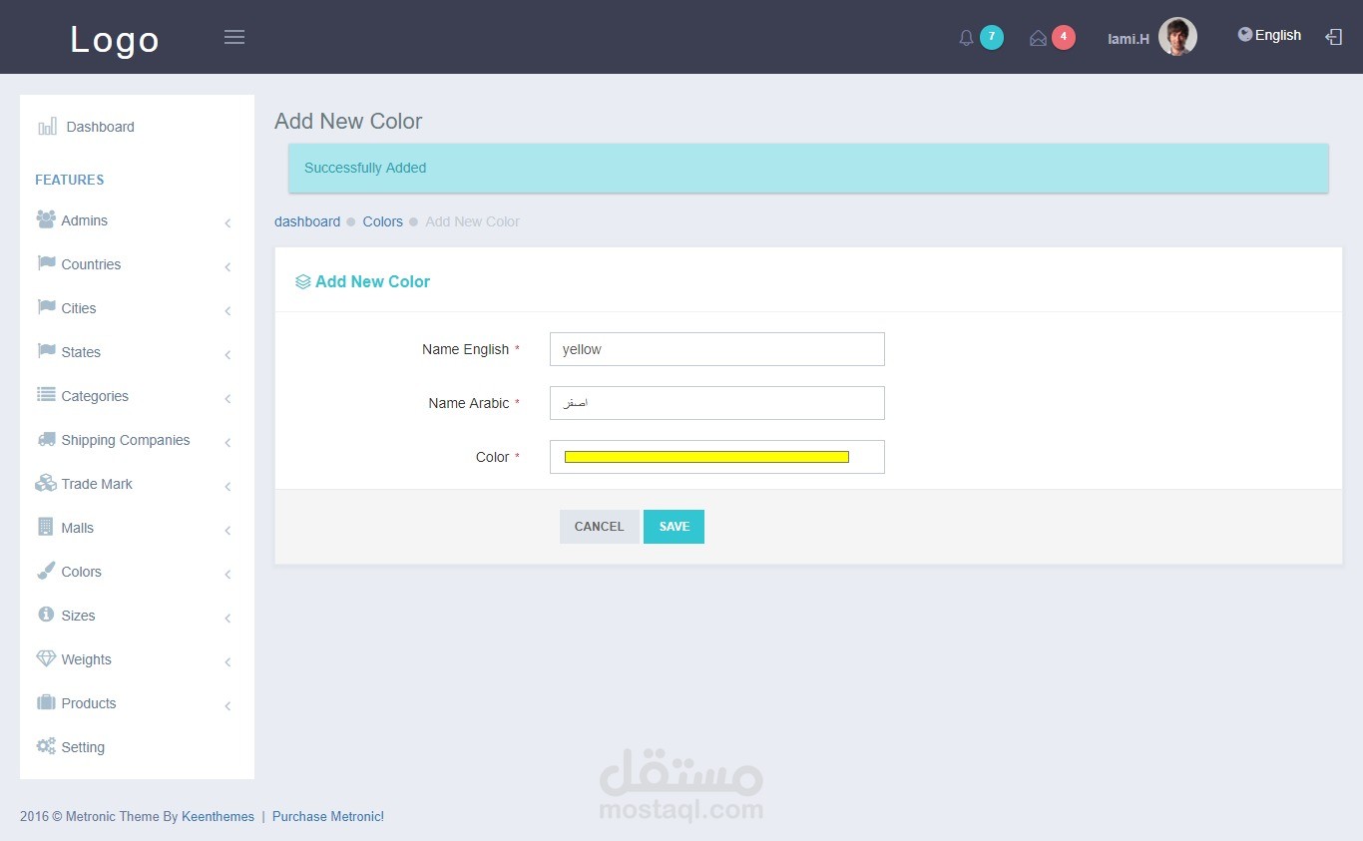
Task: Click the Logo in header
Action: (x=115, y=39)
